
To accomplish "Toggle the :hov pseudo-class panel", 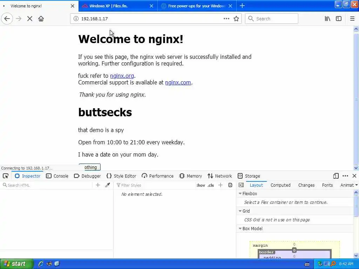I will (x=201, y=185).
